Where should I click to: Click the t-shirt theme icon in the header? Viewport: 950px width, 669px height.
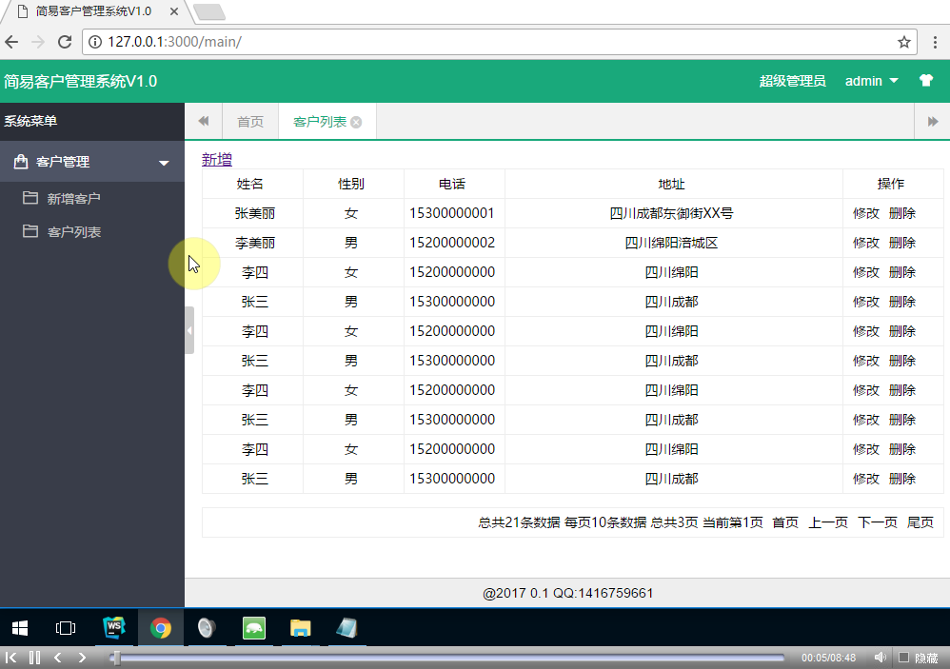(926, 82)
